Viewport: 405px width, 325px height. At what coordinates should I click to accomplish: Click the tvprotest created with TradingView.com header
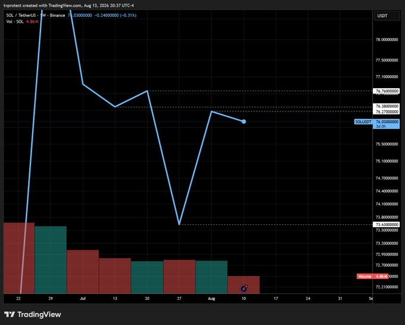coord(68,5)
